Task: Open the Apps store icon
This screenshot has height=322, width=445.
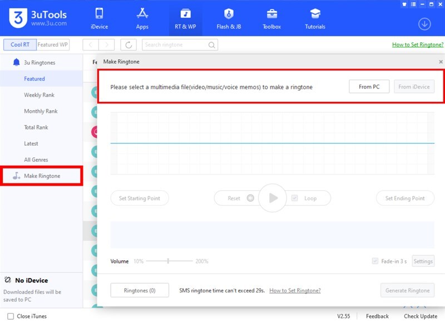Action: pyautogui.click(x=142, y=14)
